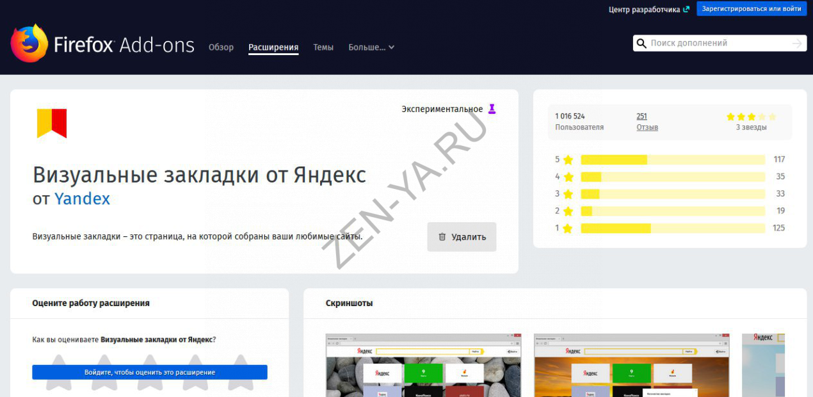Open the Yandex author link
The height and width of the screenshot is (397, 813).
click(82, 199)
